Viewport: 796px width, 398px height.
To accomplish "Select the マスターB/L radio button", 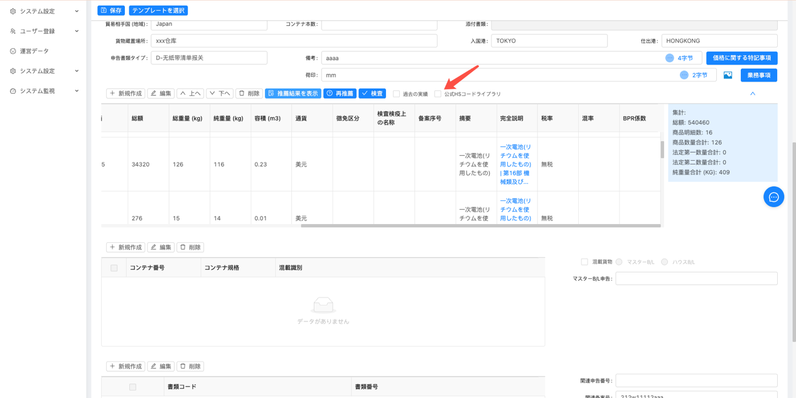I will 619,262.
